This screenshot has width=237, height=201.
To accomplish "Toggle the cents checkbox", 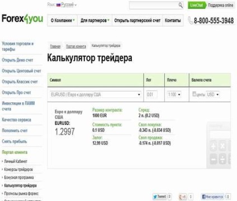I will 194,94.
